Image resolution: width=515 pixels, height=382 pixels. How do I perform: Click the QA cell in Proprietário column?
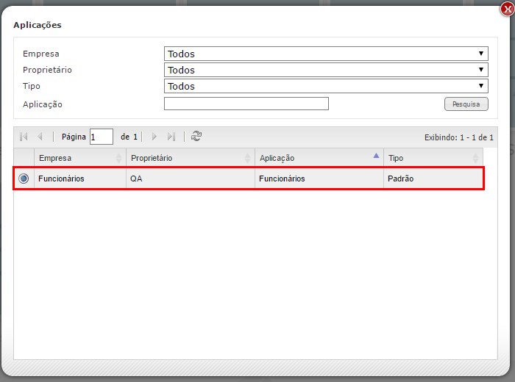point(191,179)
